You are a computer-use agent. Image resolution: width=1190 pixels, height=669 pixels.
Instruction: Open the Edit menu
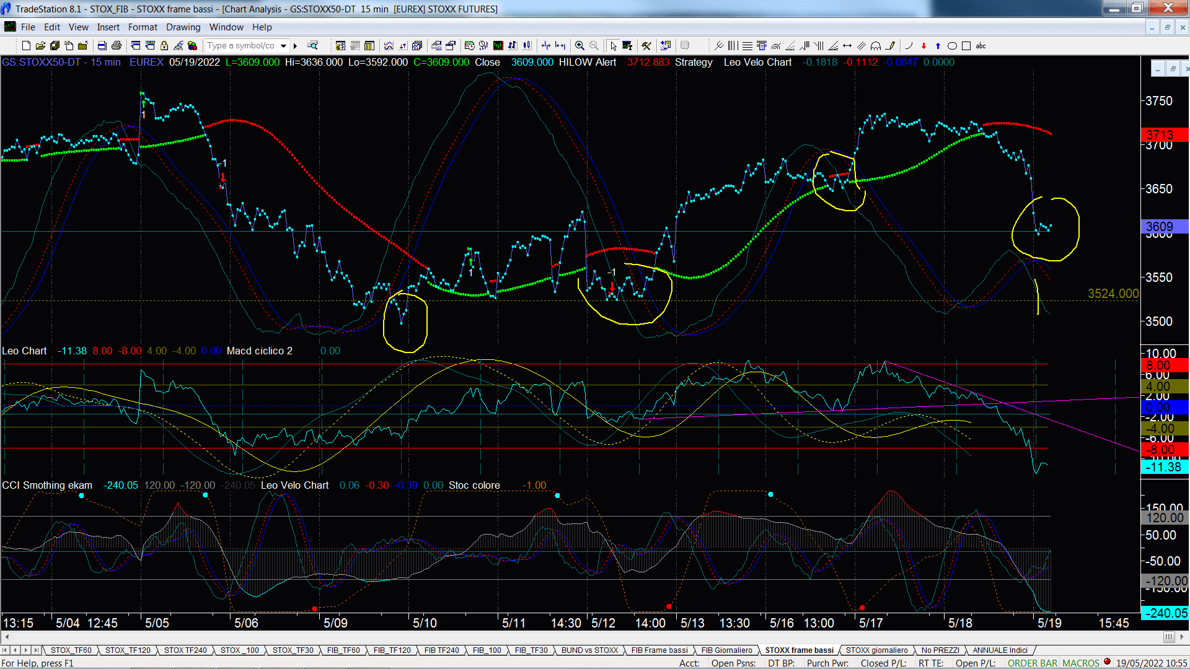(52, 27)
